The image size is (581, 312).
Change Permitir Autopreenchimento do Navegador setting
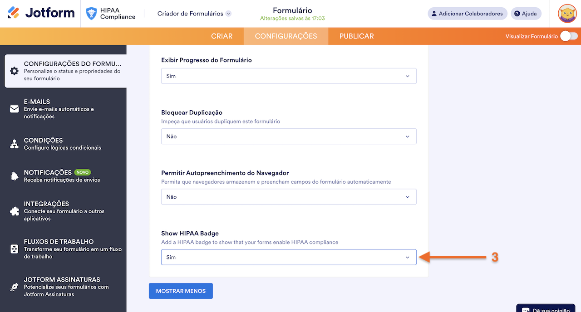289,196
